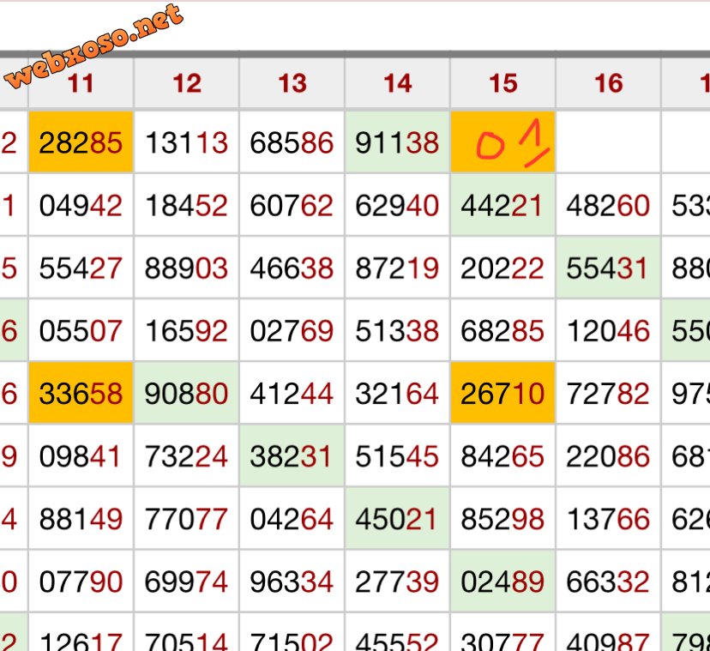Click the green shaded cell 55431
The width and height of the screenshot is (710, 651).
pos(608,268)
